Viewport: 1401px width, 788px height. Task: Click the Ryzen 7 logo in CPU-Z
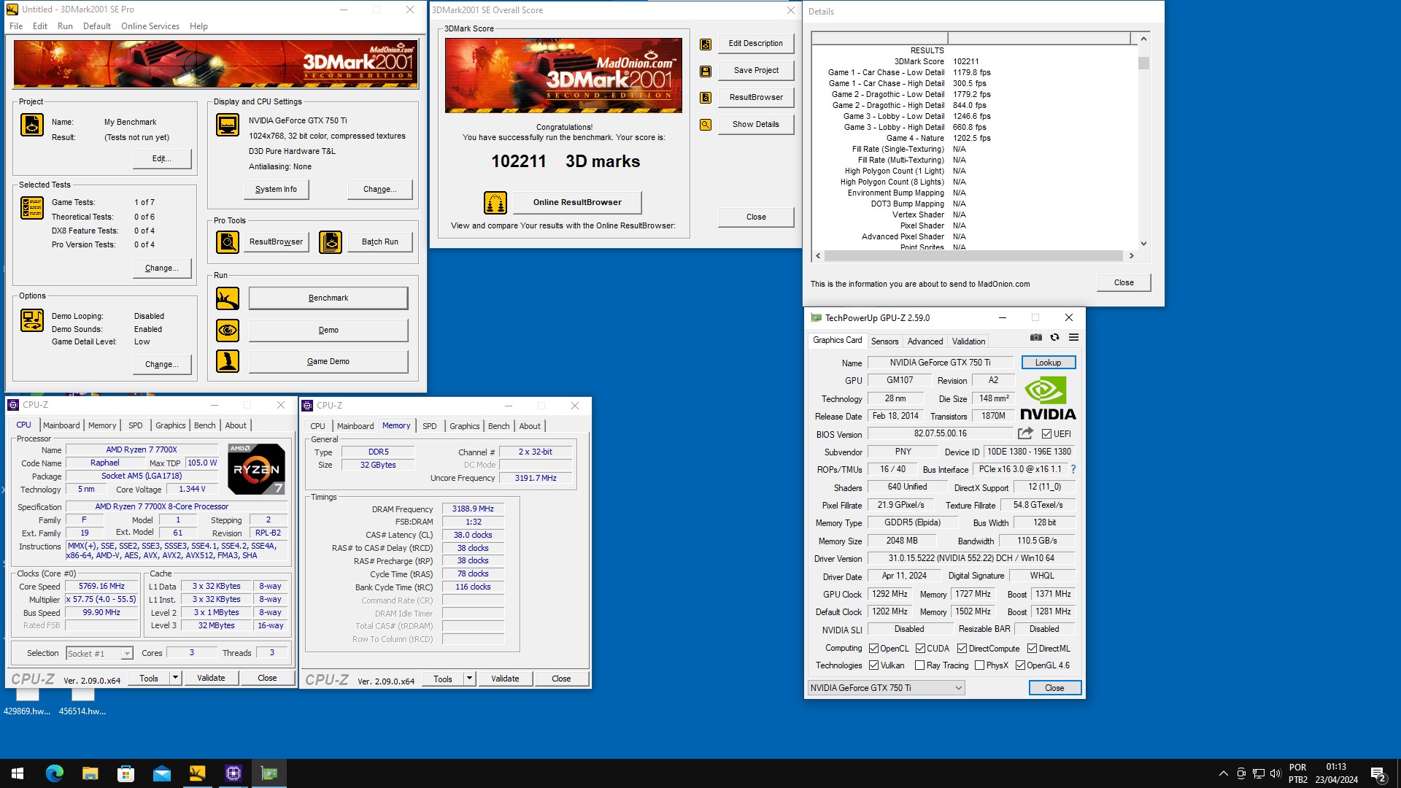[256, 468]
